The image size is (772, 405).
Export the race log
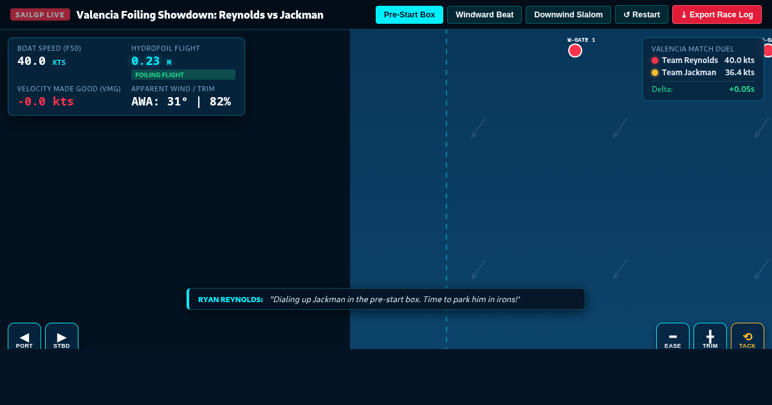[x=717, y=15]
